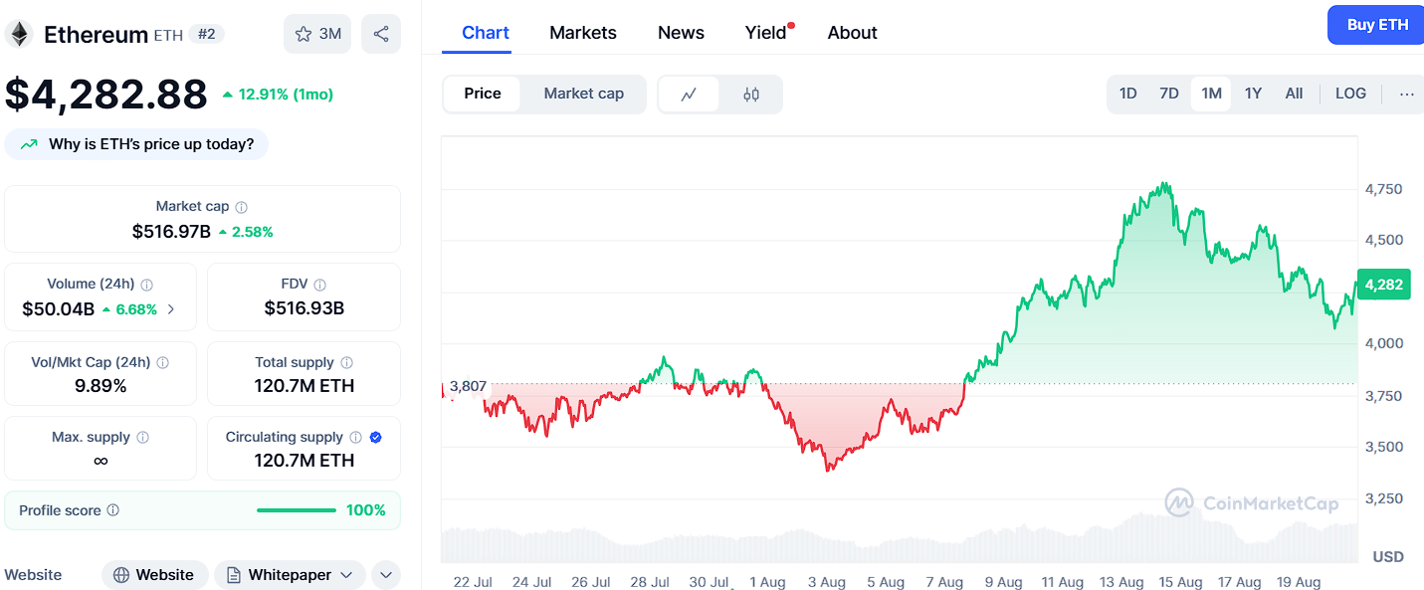Set chart range to All
This screenshot has height=590, width=1424.
[1294, 94]
